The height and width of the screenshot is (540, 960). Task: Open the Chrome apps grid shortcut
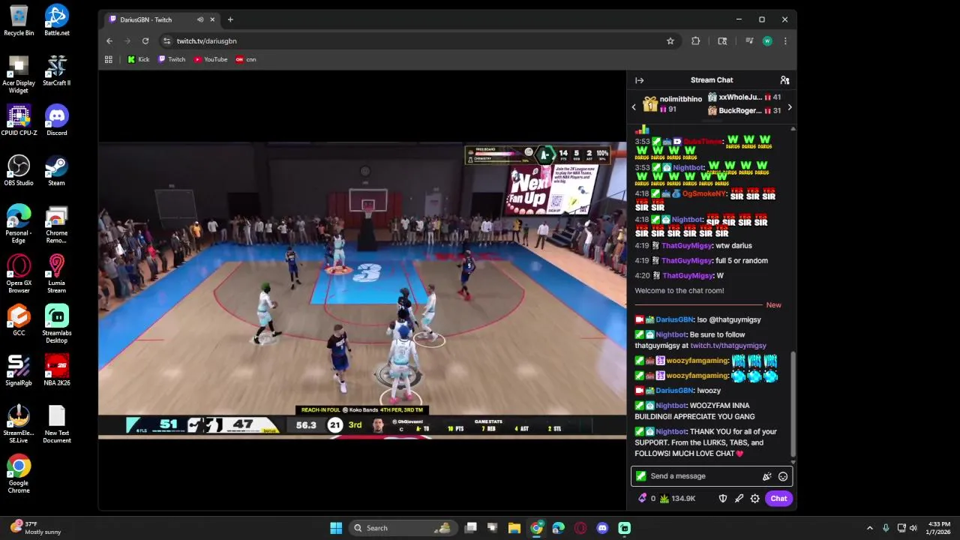(x=109, y=59)
